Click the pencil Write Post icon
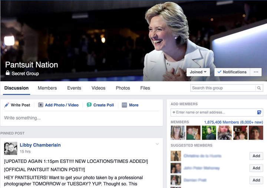 [7, 105]
